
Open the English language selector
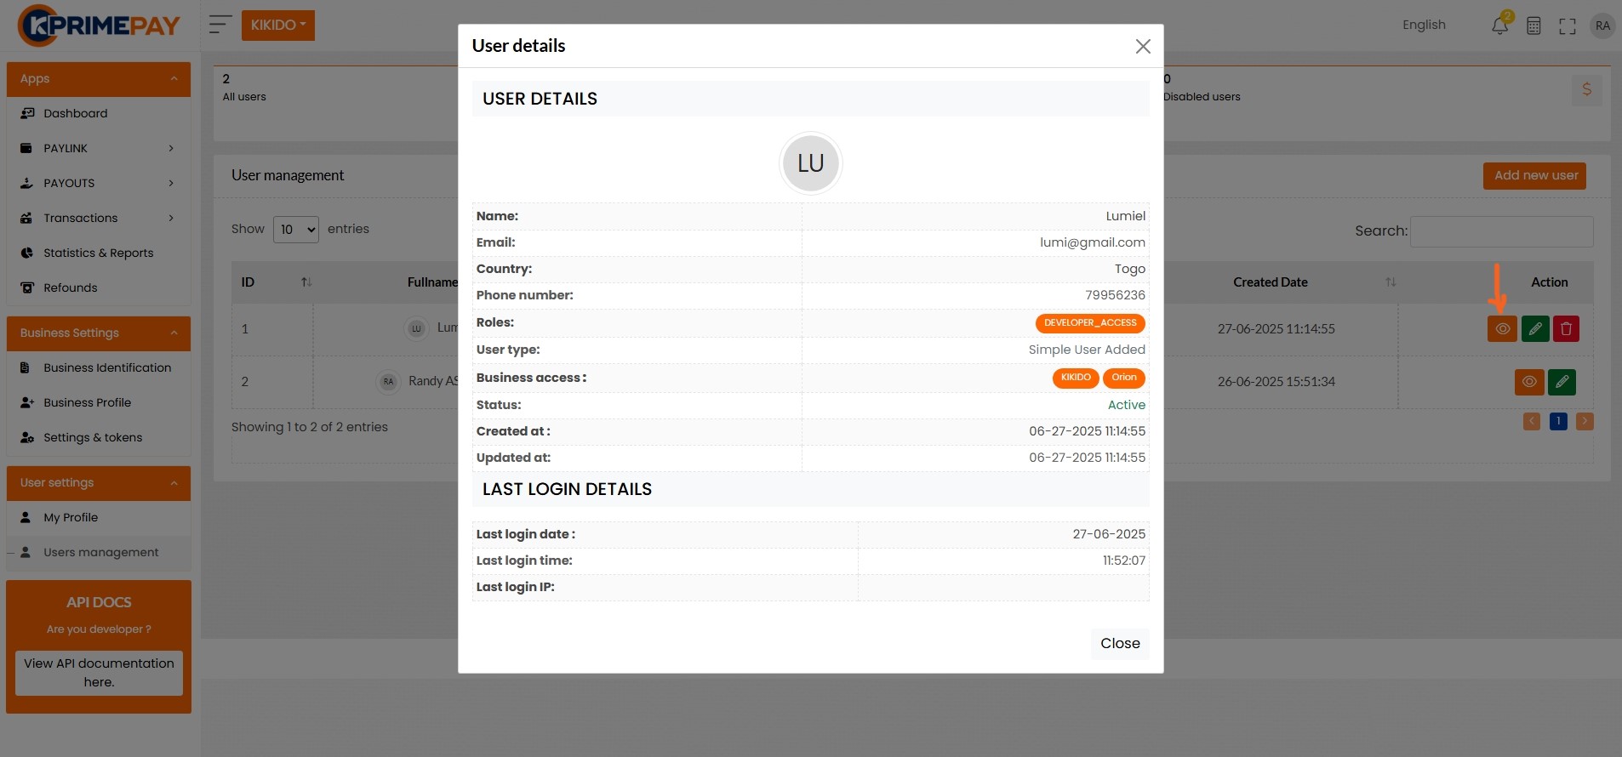[x=1424, y=25]
